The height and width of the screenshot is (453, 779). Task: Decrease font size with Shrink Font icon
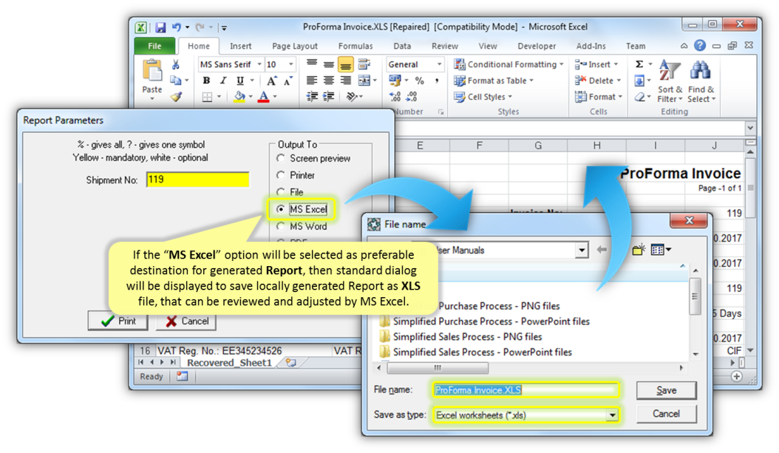288,81
